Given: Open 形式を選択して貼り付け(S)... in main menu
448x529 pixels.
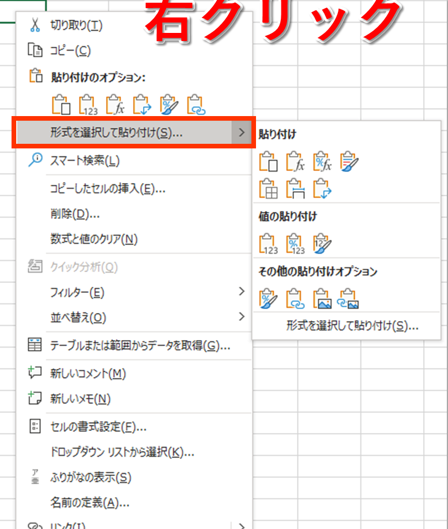Looking at the screenshot, I should click(x=134, y=133).
